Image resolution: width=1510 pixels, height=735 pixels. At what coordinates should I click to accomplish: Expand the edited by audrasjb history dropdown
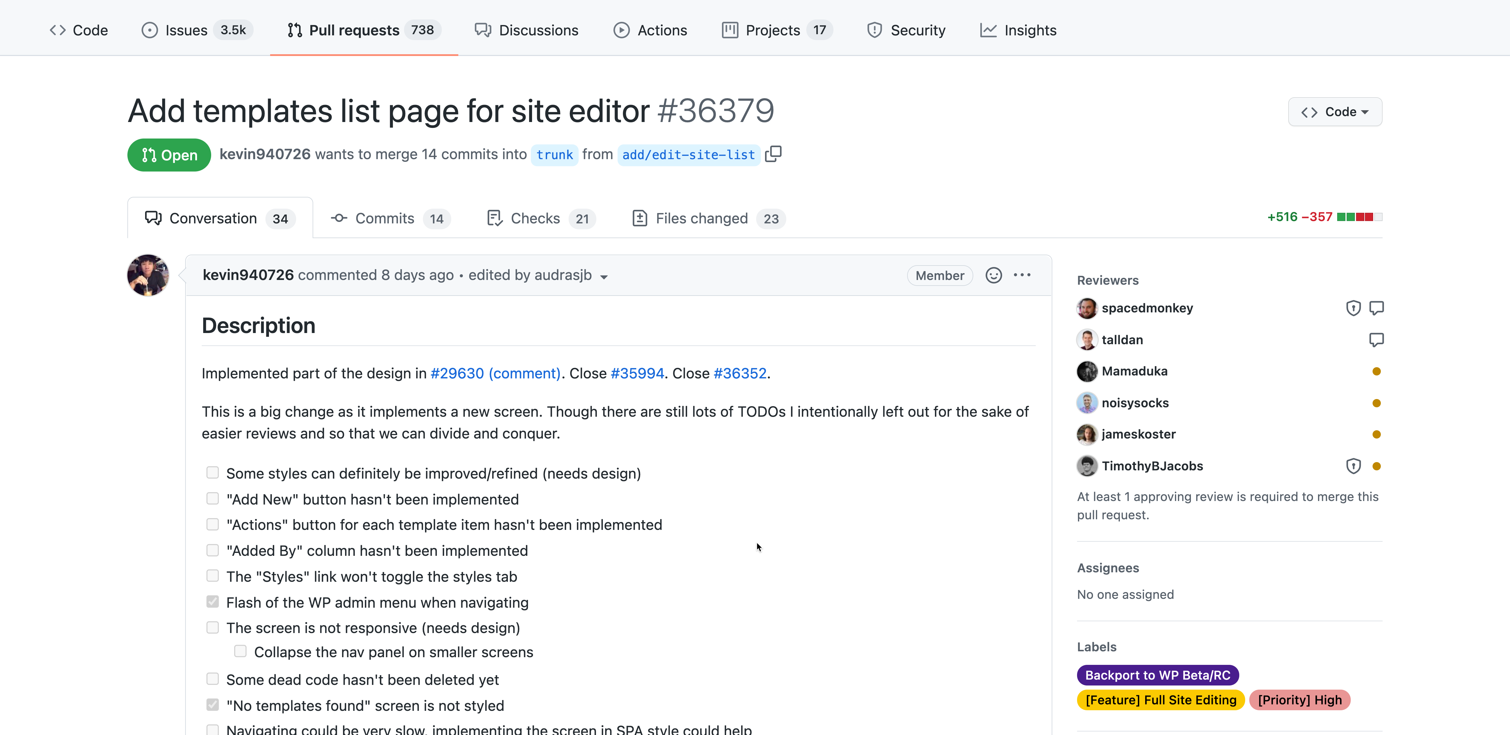pos(604,276)
